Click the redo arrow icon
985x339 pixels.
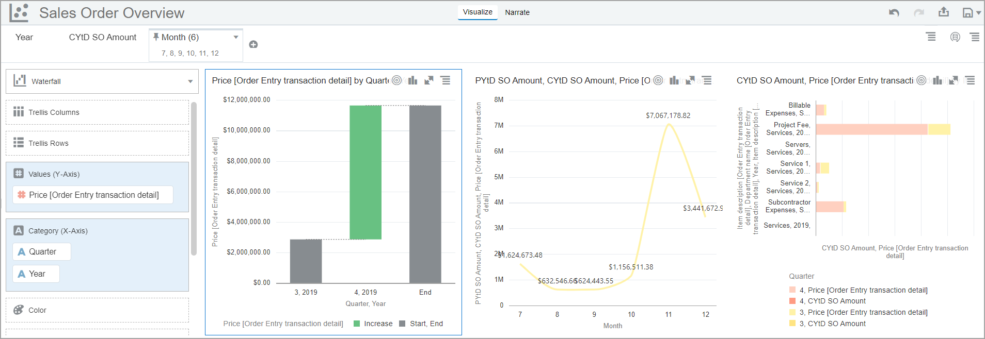click(919, 12)
